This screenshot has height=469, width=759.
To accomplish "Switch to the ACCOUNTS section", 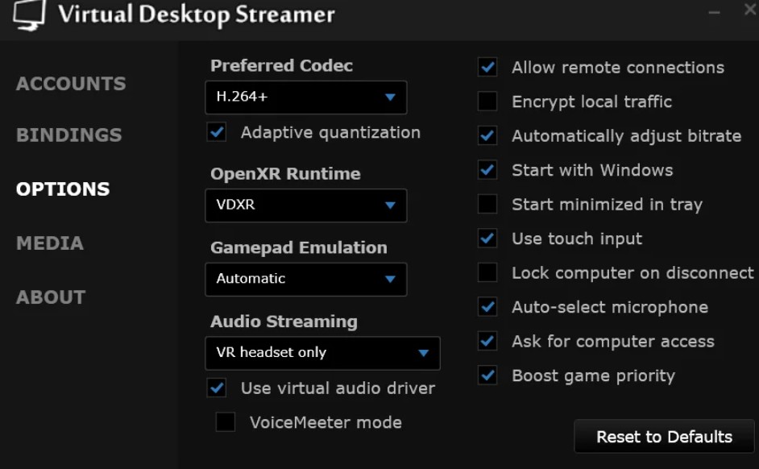I will (70, 83).
